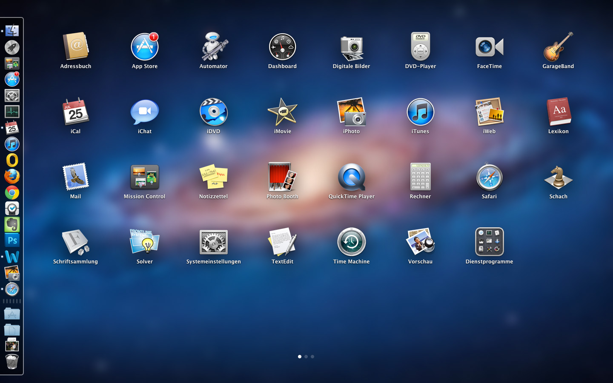Open the iDVD app
The image size is (613, 383).
(214, 111)
